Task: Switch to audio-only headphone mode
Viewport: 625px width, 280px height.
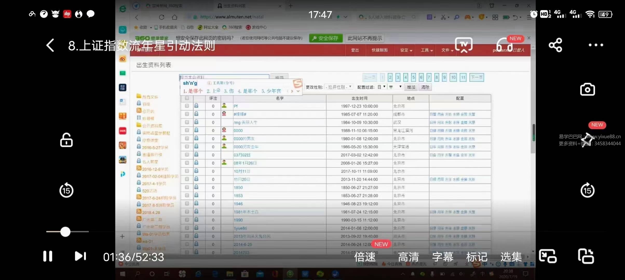Action: click(505, 45)
